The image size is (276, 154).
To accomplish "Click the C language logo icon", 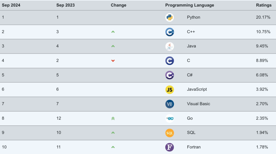I will tap(169, 61).
